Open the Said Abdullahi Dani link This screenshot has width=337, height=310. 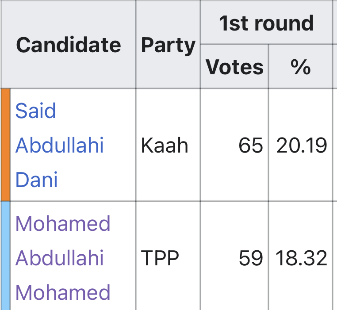(59, 145)
